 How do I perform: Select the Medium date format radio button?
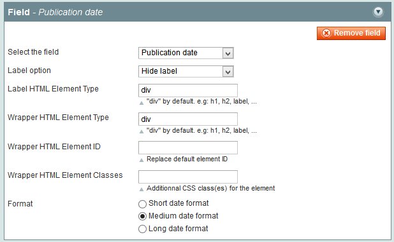point(142,216)
